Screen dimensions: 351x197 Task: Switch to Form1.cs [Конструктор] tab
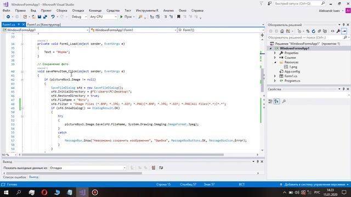[44, 25]
